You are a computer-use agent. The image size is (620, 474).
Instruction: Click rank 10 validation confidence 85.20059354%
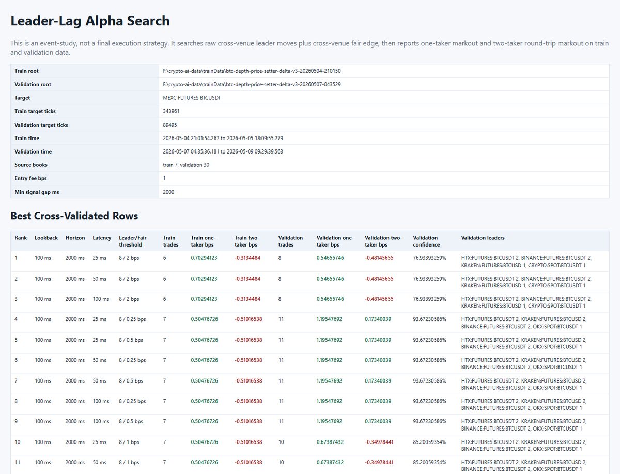tap(429, 442)
